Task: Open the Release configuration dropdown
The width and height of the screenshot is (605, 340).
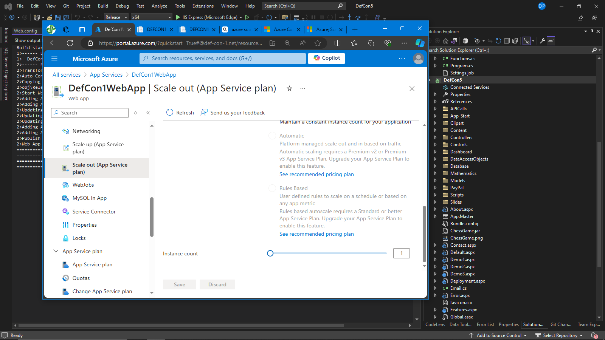Action: [x=116, y=17]
